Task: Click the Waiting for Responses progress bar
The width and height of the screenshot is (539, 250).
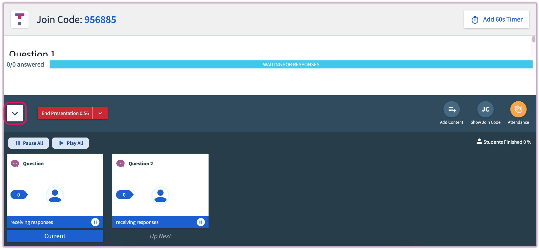Action: pyautogui.click(x=291, y=65)
